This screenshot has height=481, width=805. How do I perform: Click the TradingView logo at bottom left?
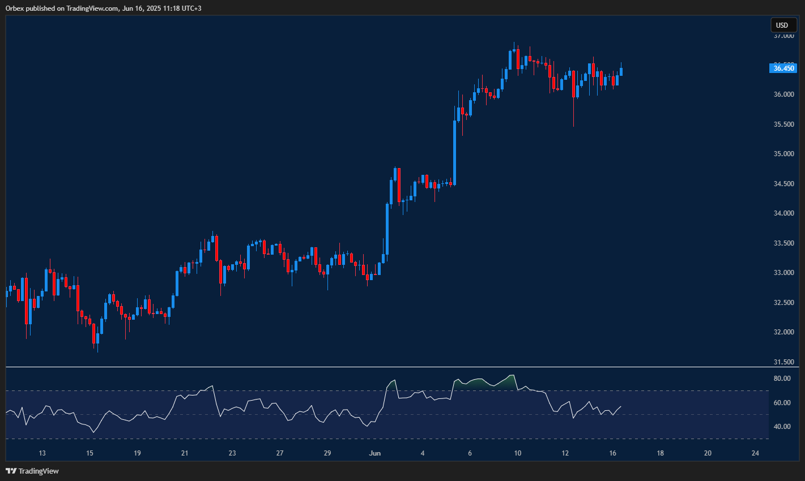click(x=12, y=470)
